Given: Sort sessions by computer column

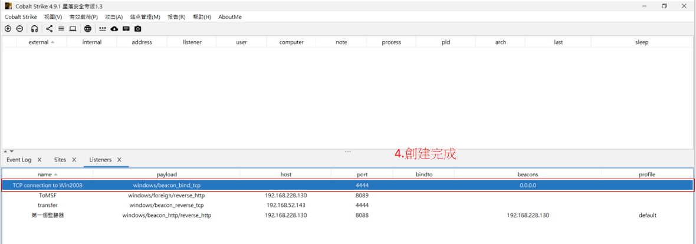Looking at the screenshot, I should 291,42.
